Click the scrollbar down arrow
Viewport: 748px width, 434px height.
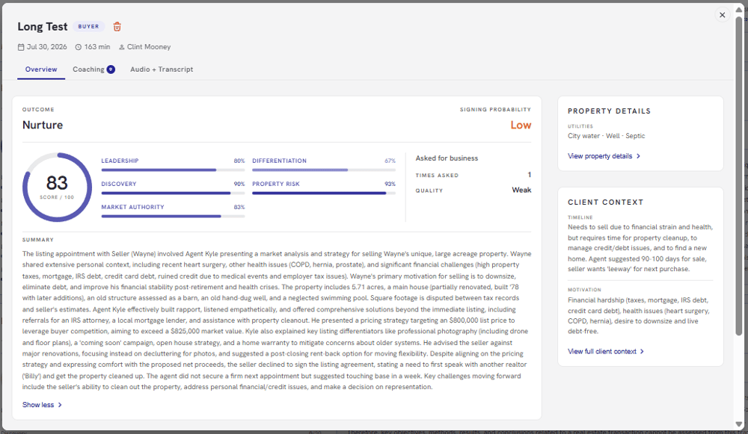point(738,424)
